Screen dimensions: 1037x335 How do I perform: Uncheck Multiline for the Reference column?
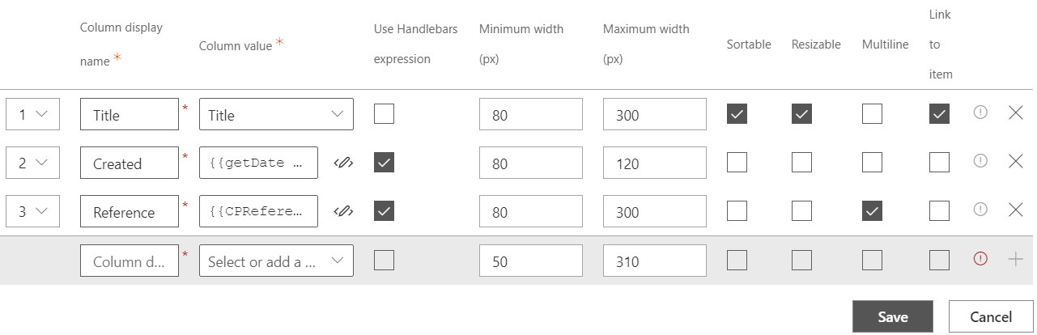(x=872, y=211)
